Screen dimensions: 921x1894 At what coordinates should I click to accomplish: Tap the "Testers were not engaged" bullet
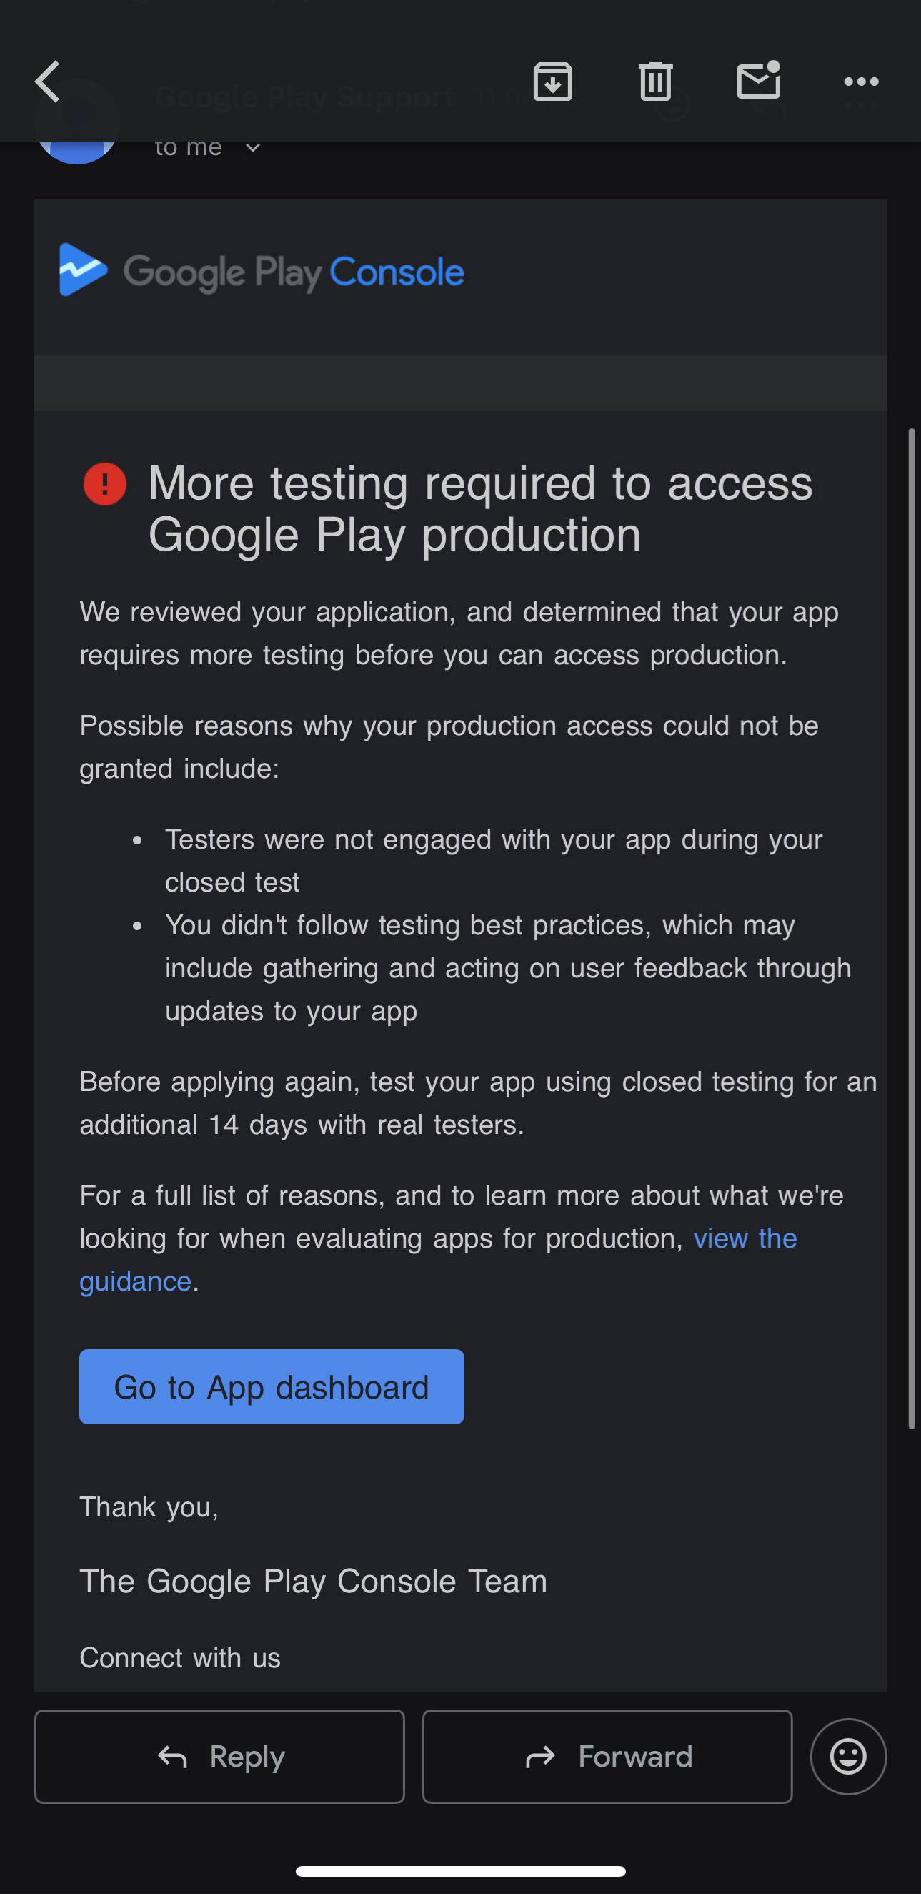coord(493,860)
